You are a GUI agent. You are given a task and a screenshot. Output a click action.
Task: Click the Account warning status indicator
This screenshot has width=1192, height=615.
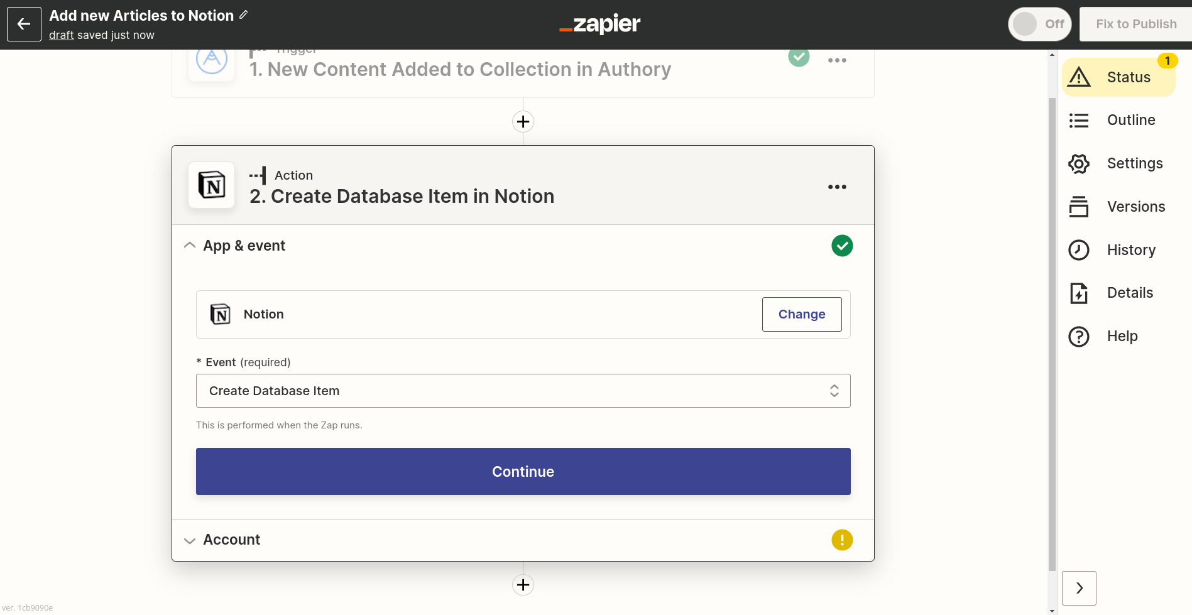point(842,540)
